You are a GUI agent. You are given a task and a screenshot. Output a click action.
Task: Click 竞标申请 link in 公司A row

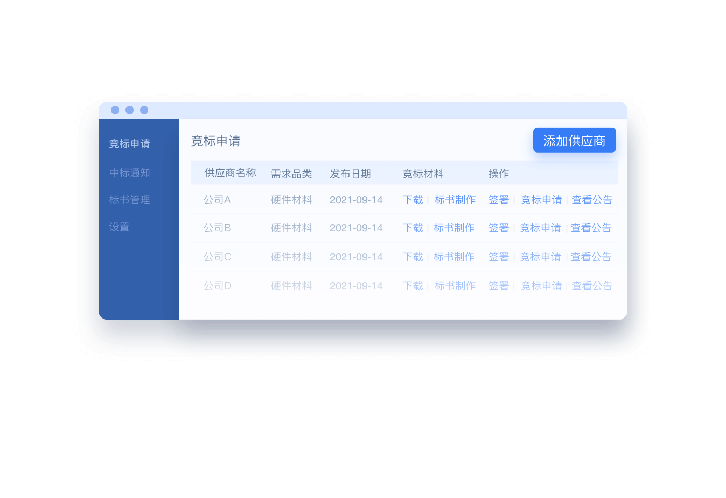coord(541,200)
